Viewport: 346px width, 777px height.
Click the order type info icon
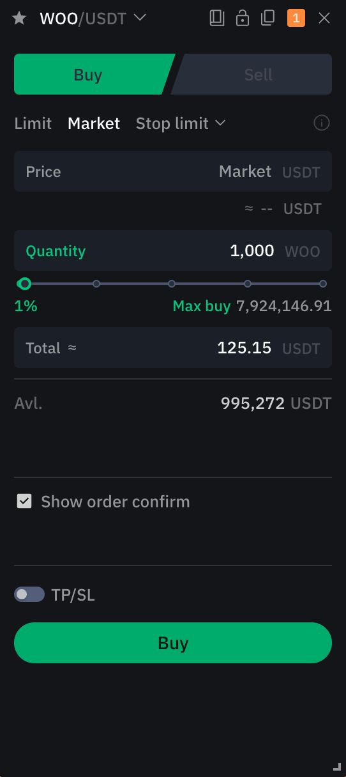click(x=322, y=123)
